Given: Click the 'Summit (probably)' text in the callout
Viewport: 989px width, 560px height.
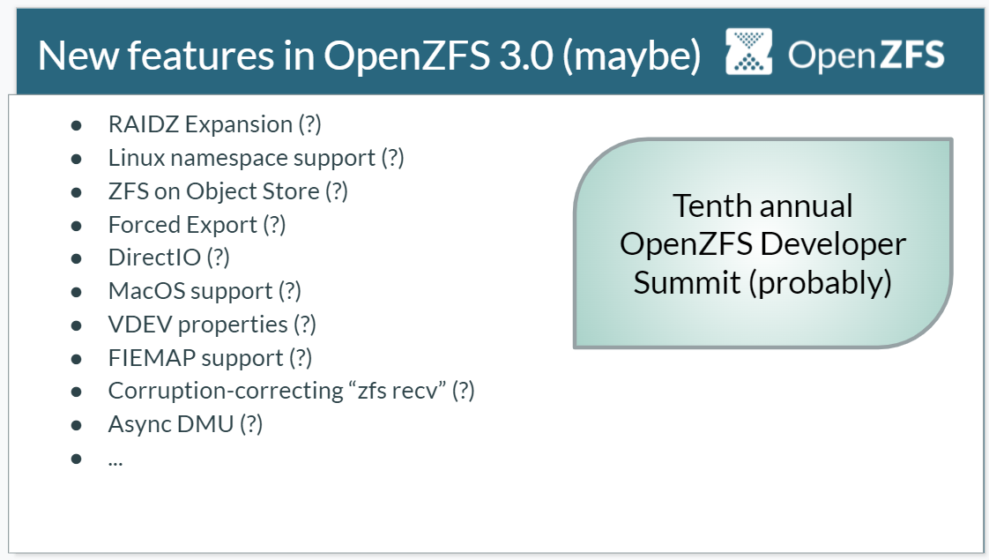Looking at the screenshot, I should point(762,282).
